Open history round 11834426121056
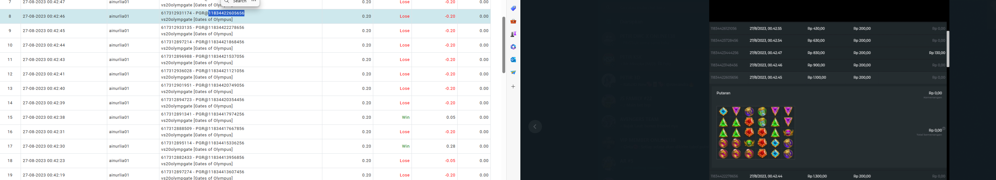 [724, 29]
